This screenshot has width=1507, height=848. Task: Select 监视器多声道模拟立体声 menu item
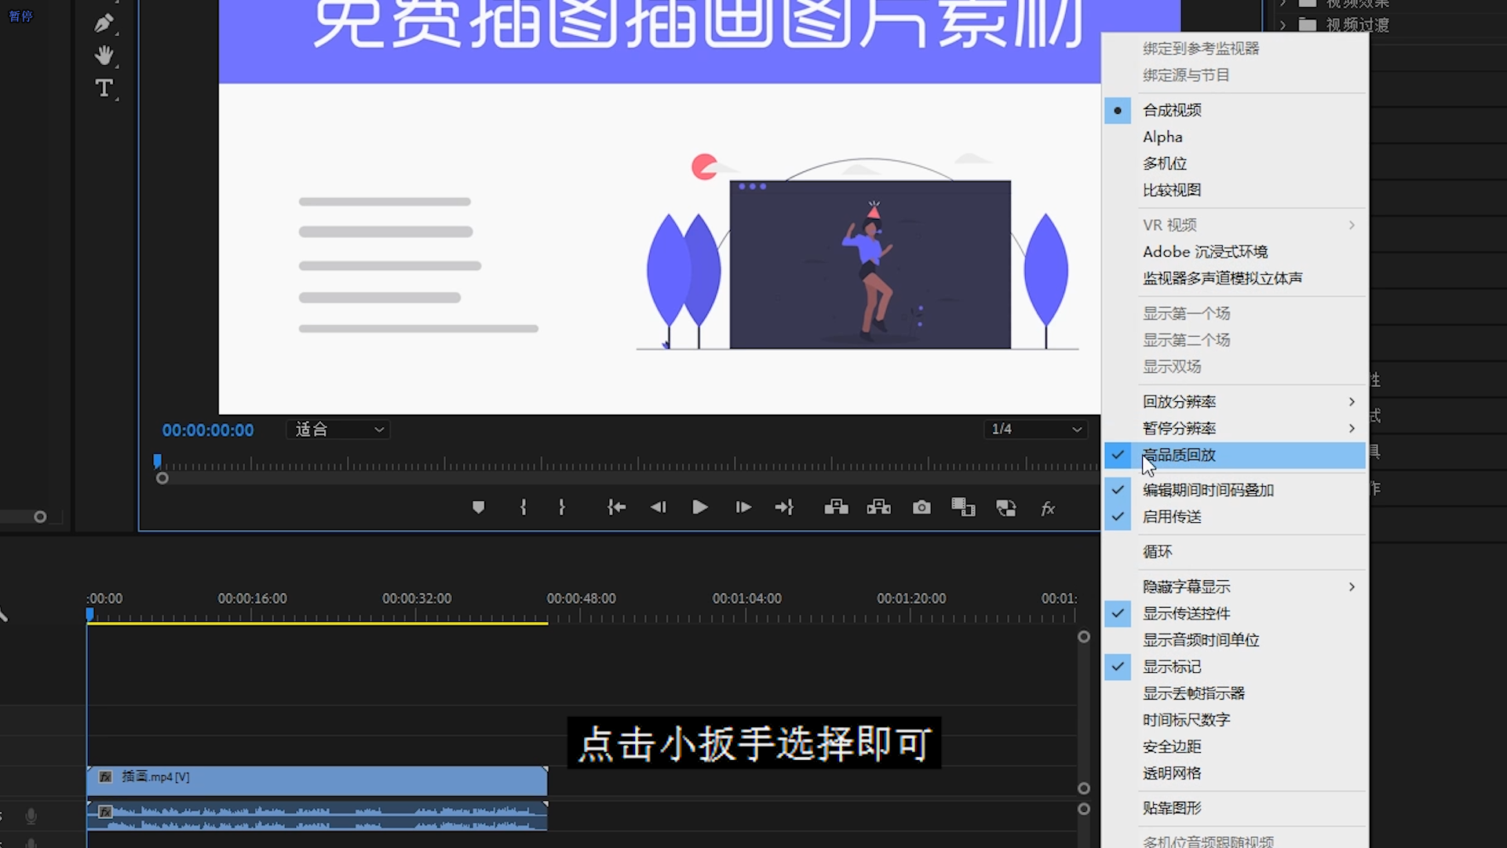pos(1235,279)
